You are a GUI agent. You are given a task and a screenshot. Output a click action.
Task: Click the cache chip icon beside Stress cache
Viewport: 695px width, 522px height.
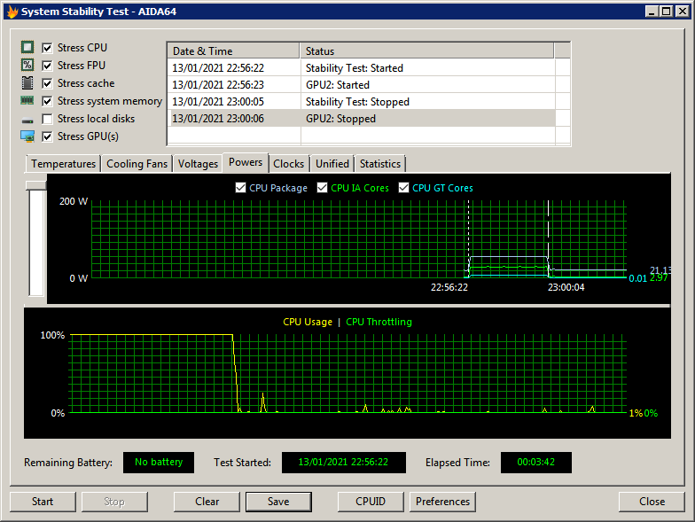(27, 82)
